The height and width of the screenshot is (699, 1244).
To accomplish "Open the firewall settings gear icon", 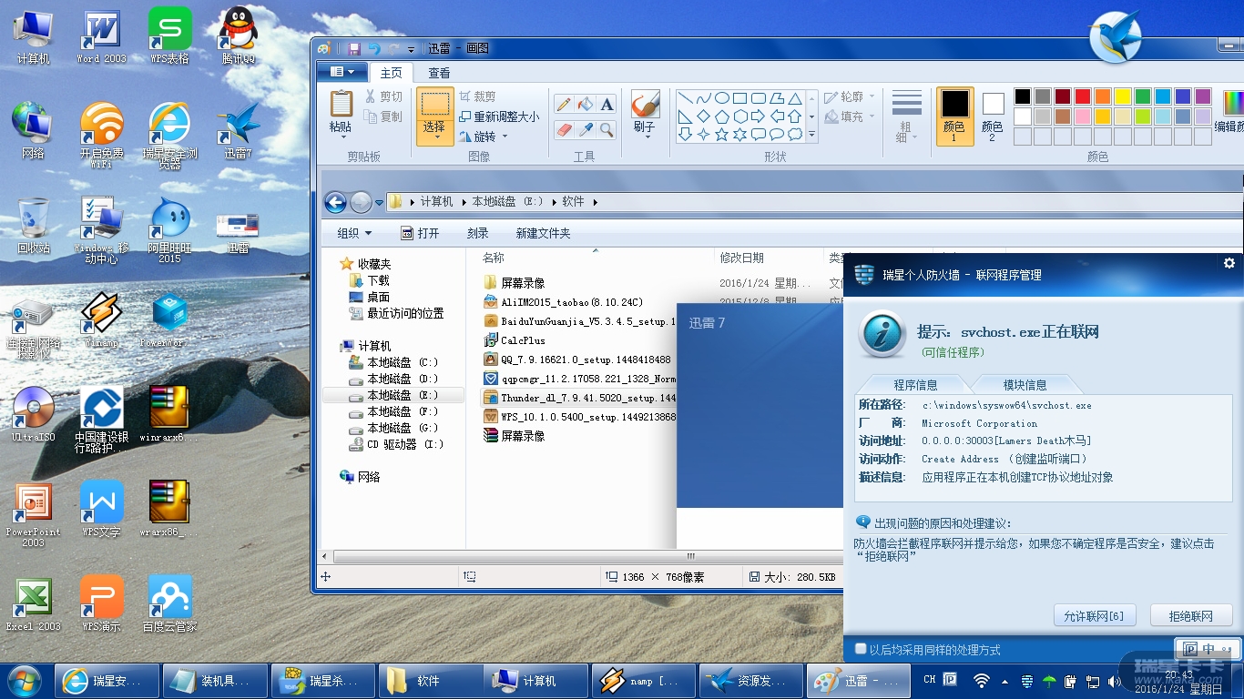I will click(x=1229, y=263).
